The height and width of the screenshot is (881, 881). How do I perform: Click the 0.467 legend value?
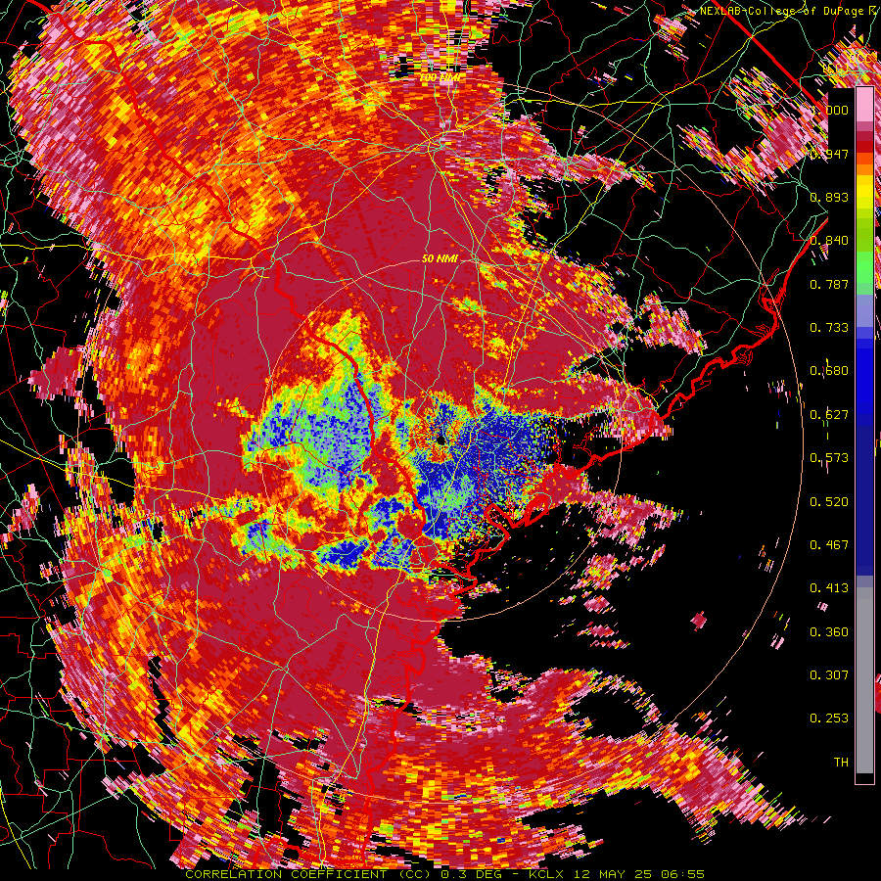(829, 545)
